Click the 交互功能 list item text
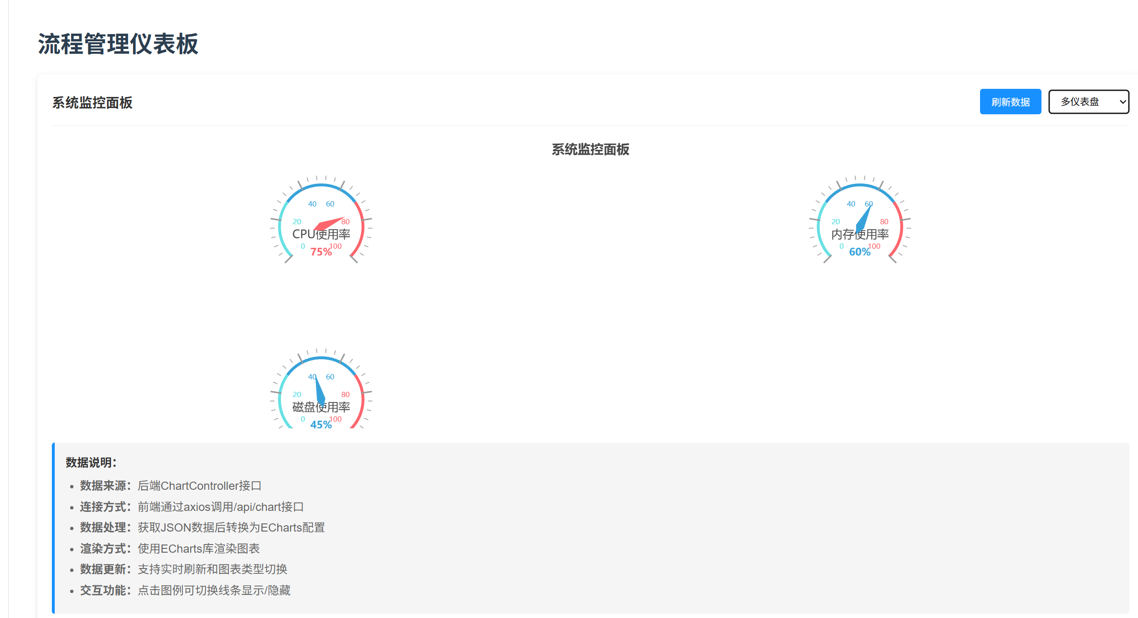The image size is (1138, 618). [185, 590]
